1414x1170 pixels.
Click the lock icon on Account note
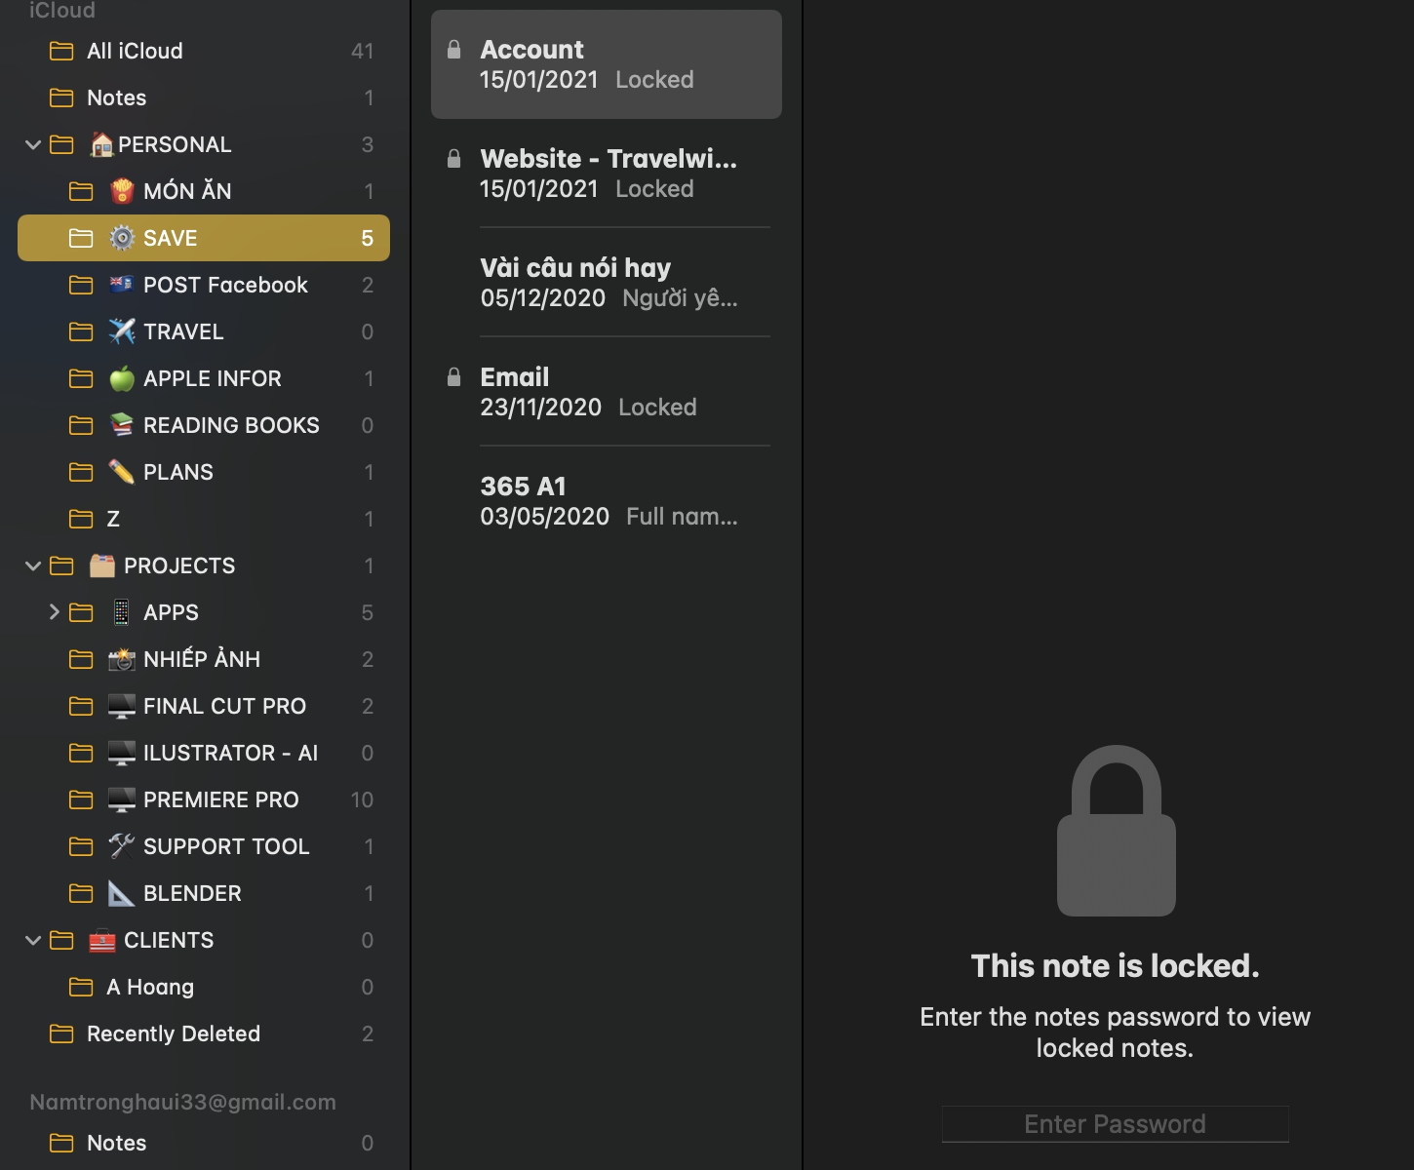click(x=453, y=49)
